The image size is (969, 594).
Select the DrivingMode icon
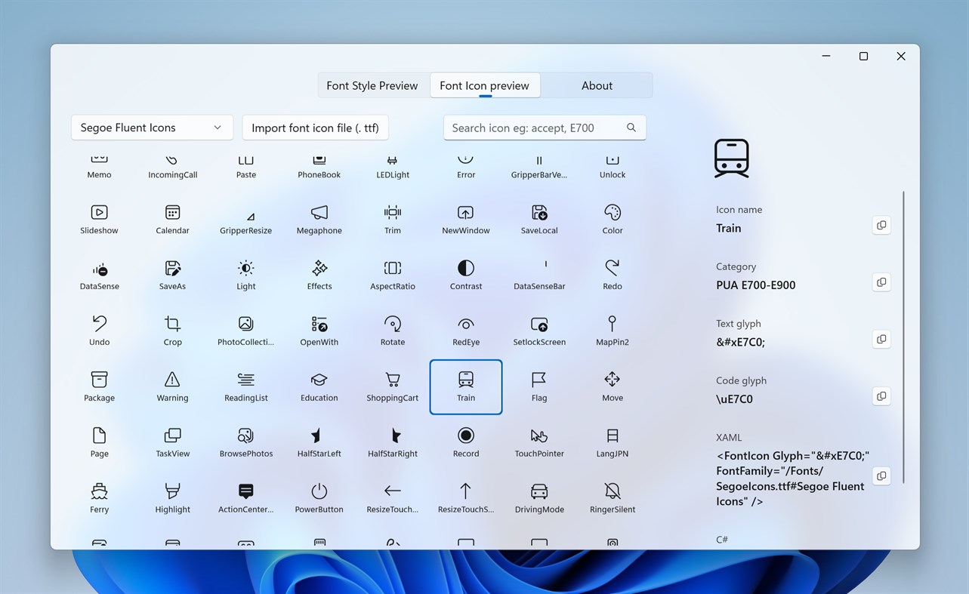click(x=539, y=499)
